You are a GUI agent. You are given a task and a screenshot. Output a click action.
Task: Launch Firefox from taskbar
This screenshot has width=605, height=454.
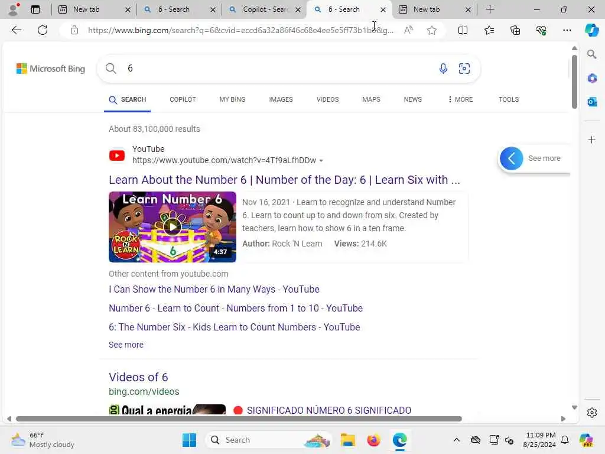coord(373,440)
